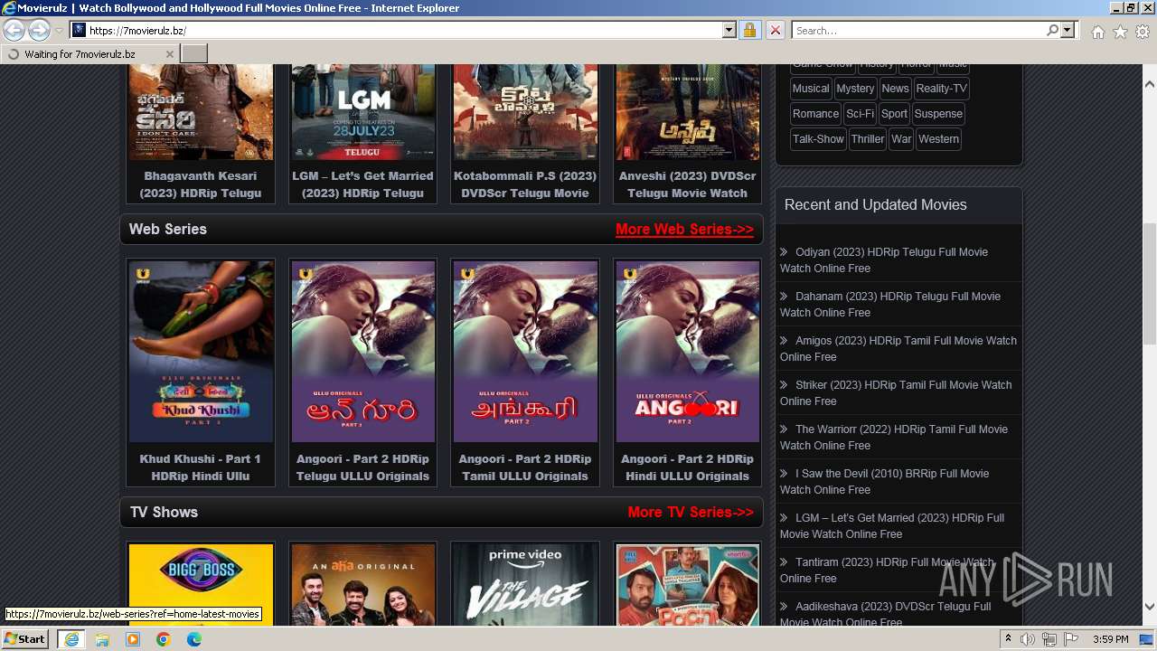The width and height of the screenshot is (1157, 651).
Task: Open Striker (2023) HDRip Tamil link
Action: (x=896, y=393)
